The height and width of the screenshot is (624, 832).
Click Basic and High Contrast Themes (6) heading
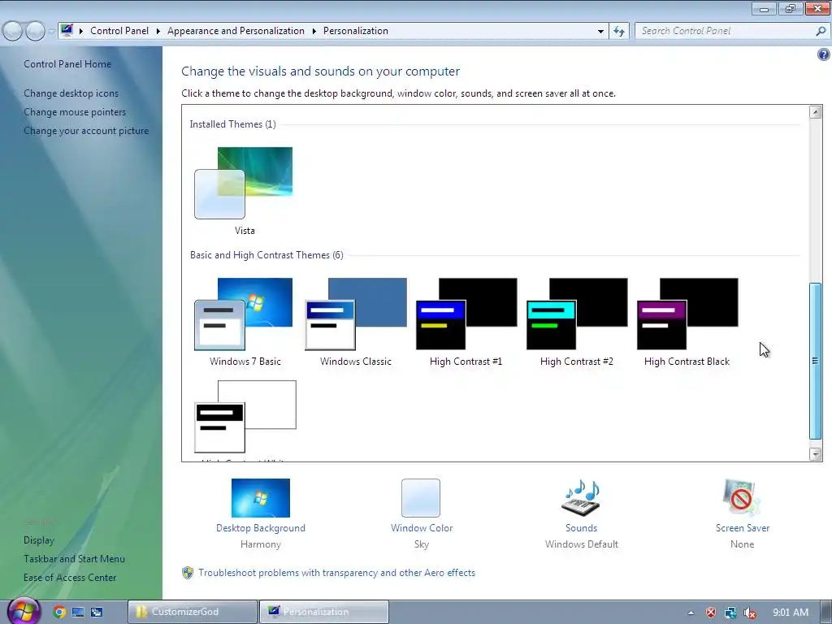point(266,255)
